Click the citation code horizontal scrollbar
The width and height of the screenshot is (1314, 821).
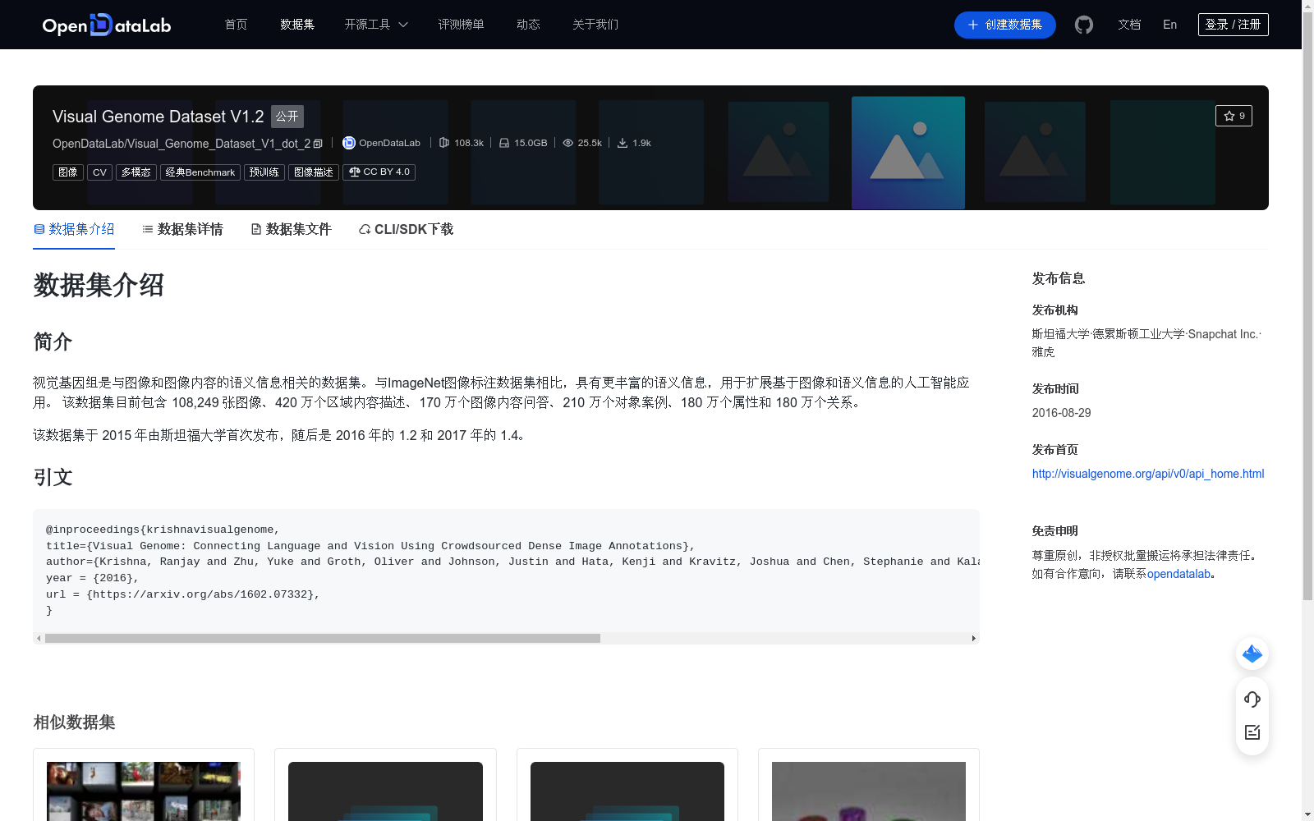click(x=323, y=638)
